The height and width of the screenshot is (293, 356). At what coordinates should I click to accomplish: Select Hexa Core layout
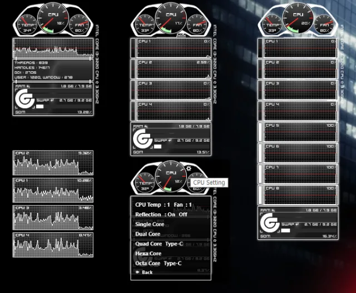[x=149, y=254]
